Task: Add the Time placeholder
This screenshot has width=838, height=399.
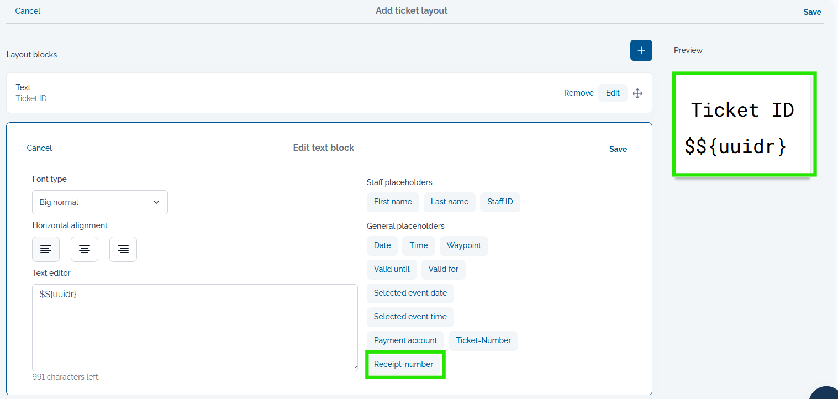Action: coord(419,245)
